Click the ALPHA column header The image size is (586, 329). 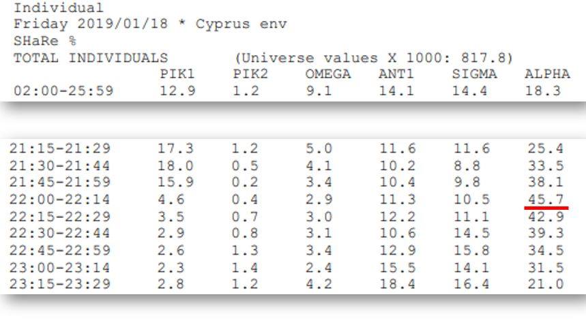(x=547, y=74)
